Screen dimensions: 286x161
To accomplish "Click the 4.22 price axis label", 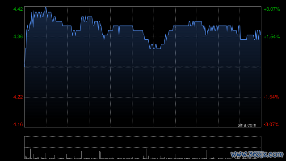I will click(x=18, y=97).
